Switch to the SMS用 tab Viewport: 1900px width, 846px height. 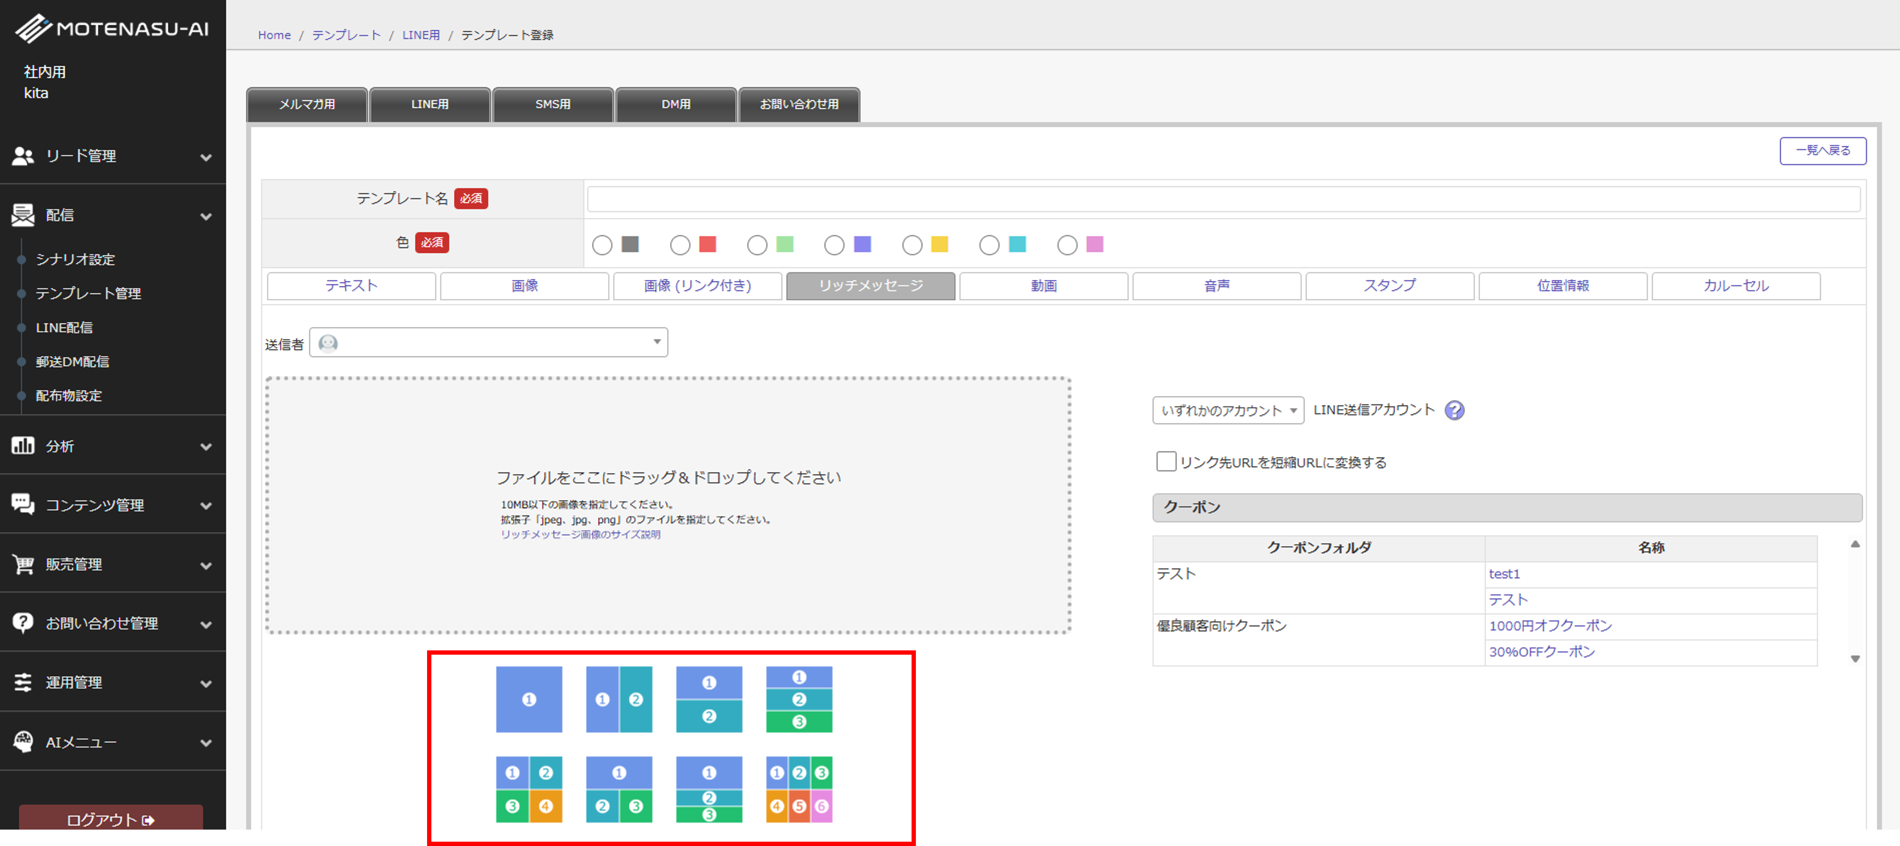[552, 104]
